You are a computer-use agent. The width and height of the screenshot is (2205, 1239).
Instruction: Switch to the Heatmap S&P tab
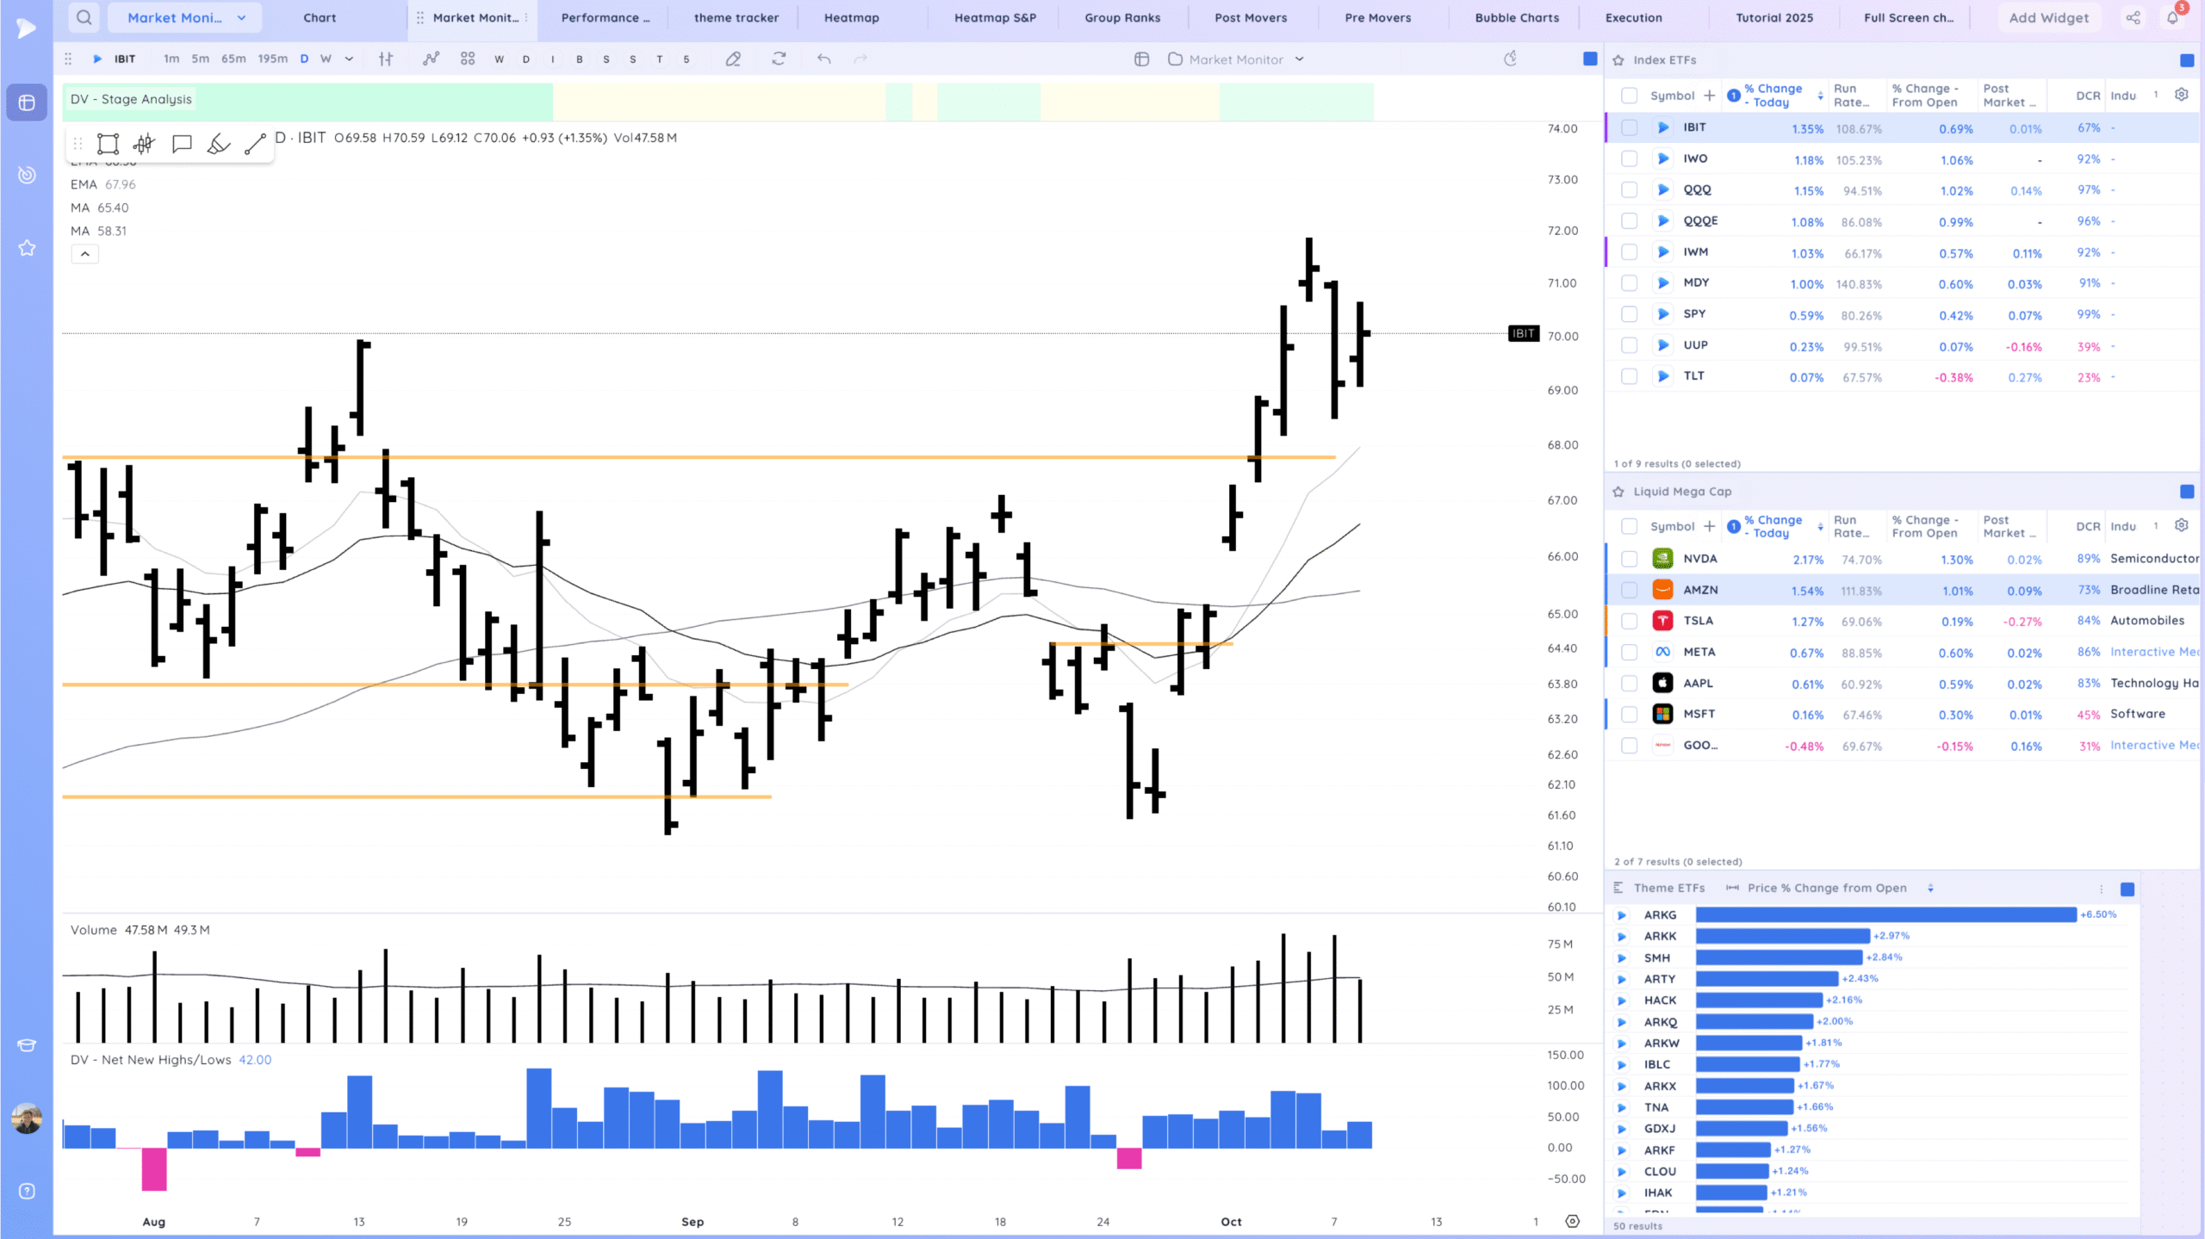(995, 17)
